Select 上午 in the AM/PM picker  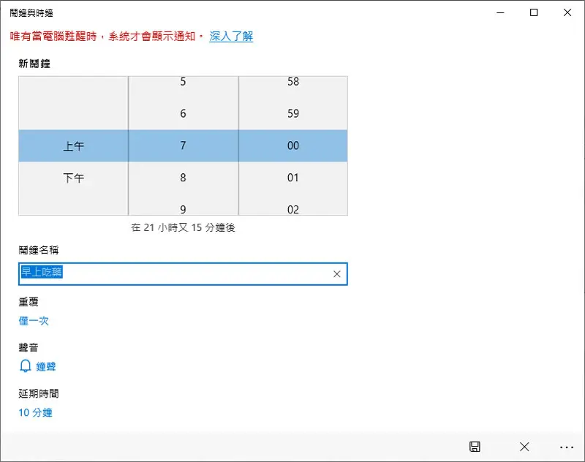point(74,145)
